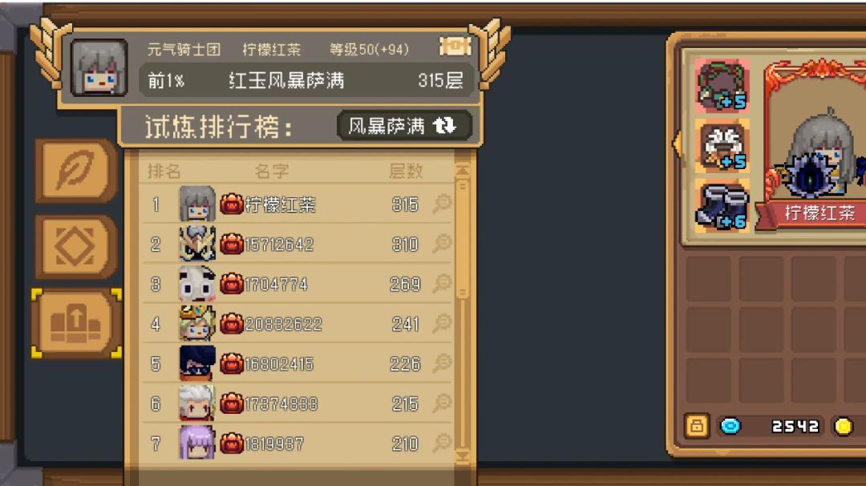This screenshot has width=866, height=486.
Task: Open the leaderboard podium tab
Action: click(76, 324)
